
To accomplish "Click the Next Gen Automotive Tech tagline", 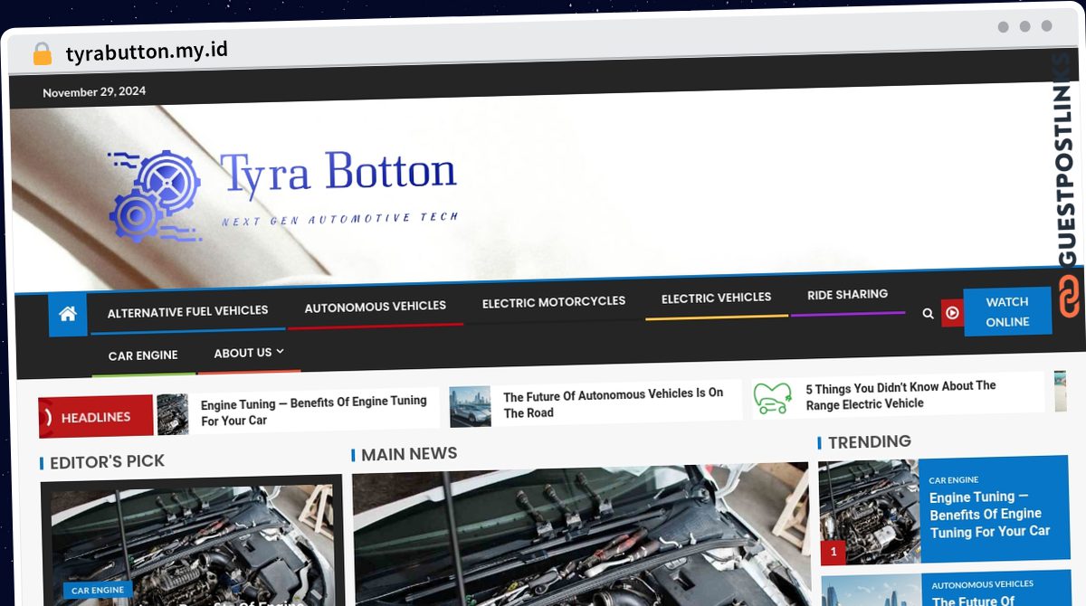I will click(x=340, y=220).
